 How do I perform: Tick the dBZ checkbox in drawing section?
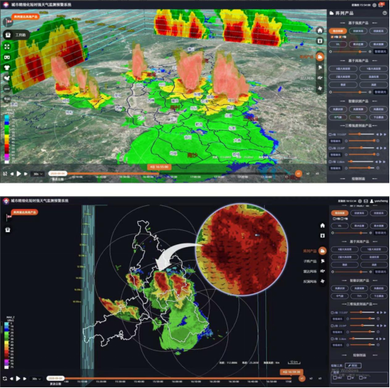(x=335, y=377)
